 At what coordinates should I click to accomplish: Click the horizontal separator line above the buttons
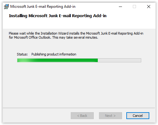point(79,108)
